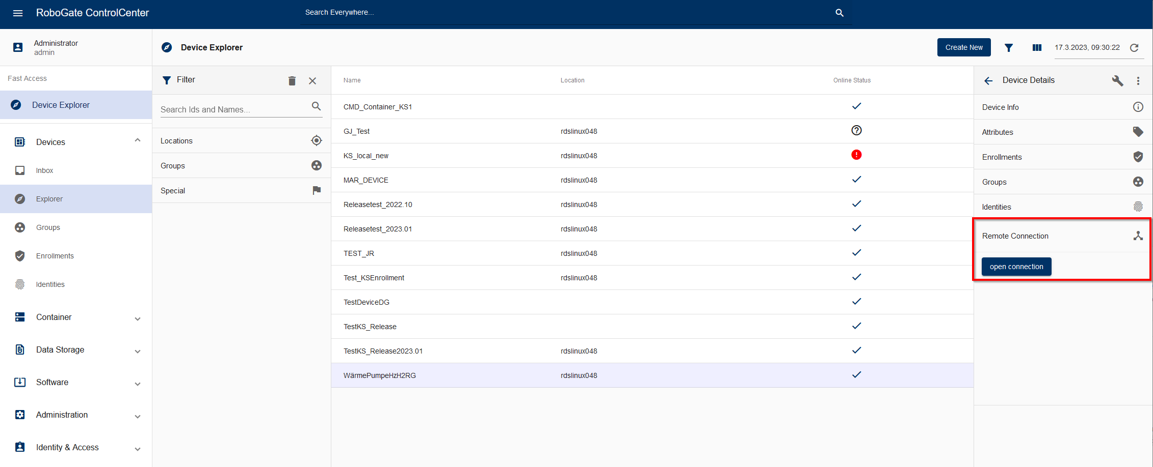Click the Device Info circle icon
The height and width of the screenshot is (467, 1153).
pyautogui.click(x=1138, y=107)
